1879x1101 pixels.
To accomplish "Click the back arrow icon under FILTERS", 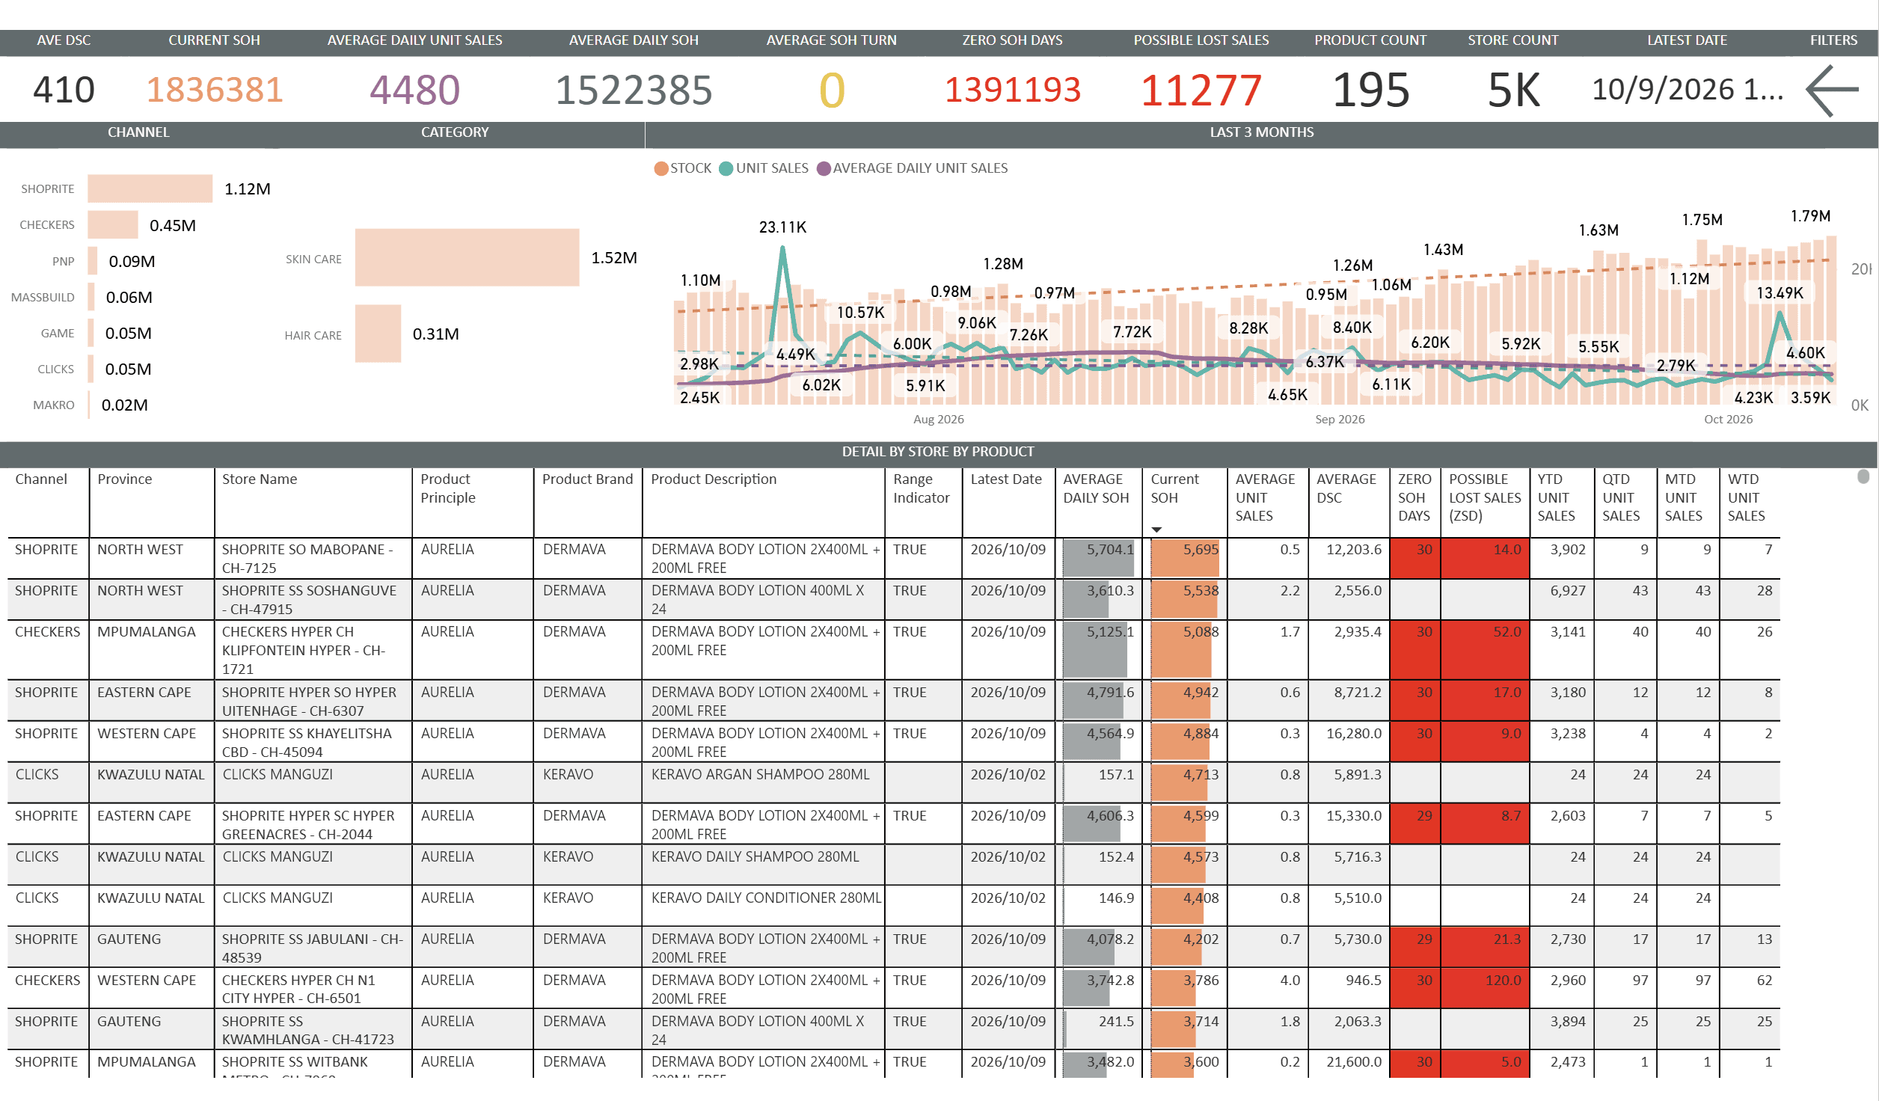I will pos(1833,91).
